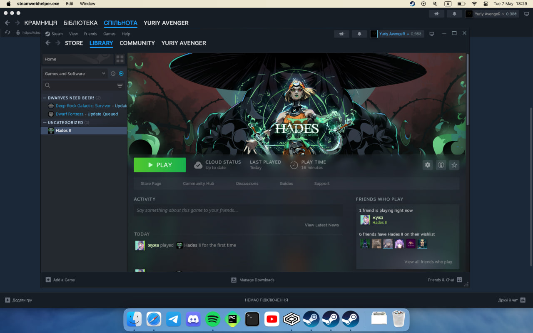Open the Apple menu
533x333 pixels.
8,4
